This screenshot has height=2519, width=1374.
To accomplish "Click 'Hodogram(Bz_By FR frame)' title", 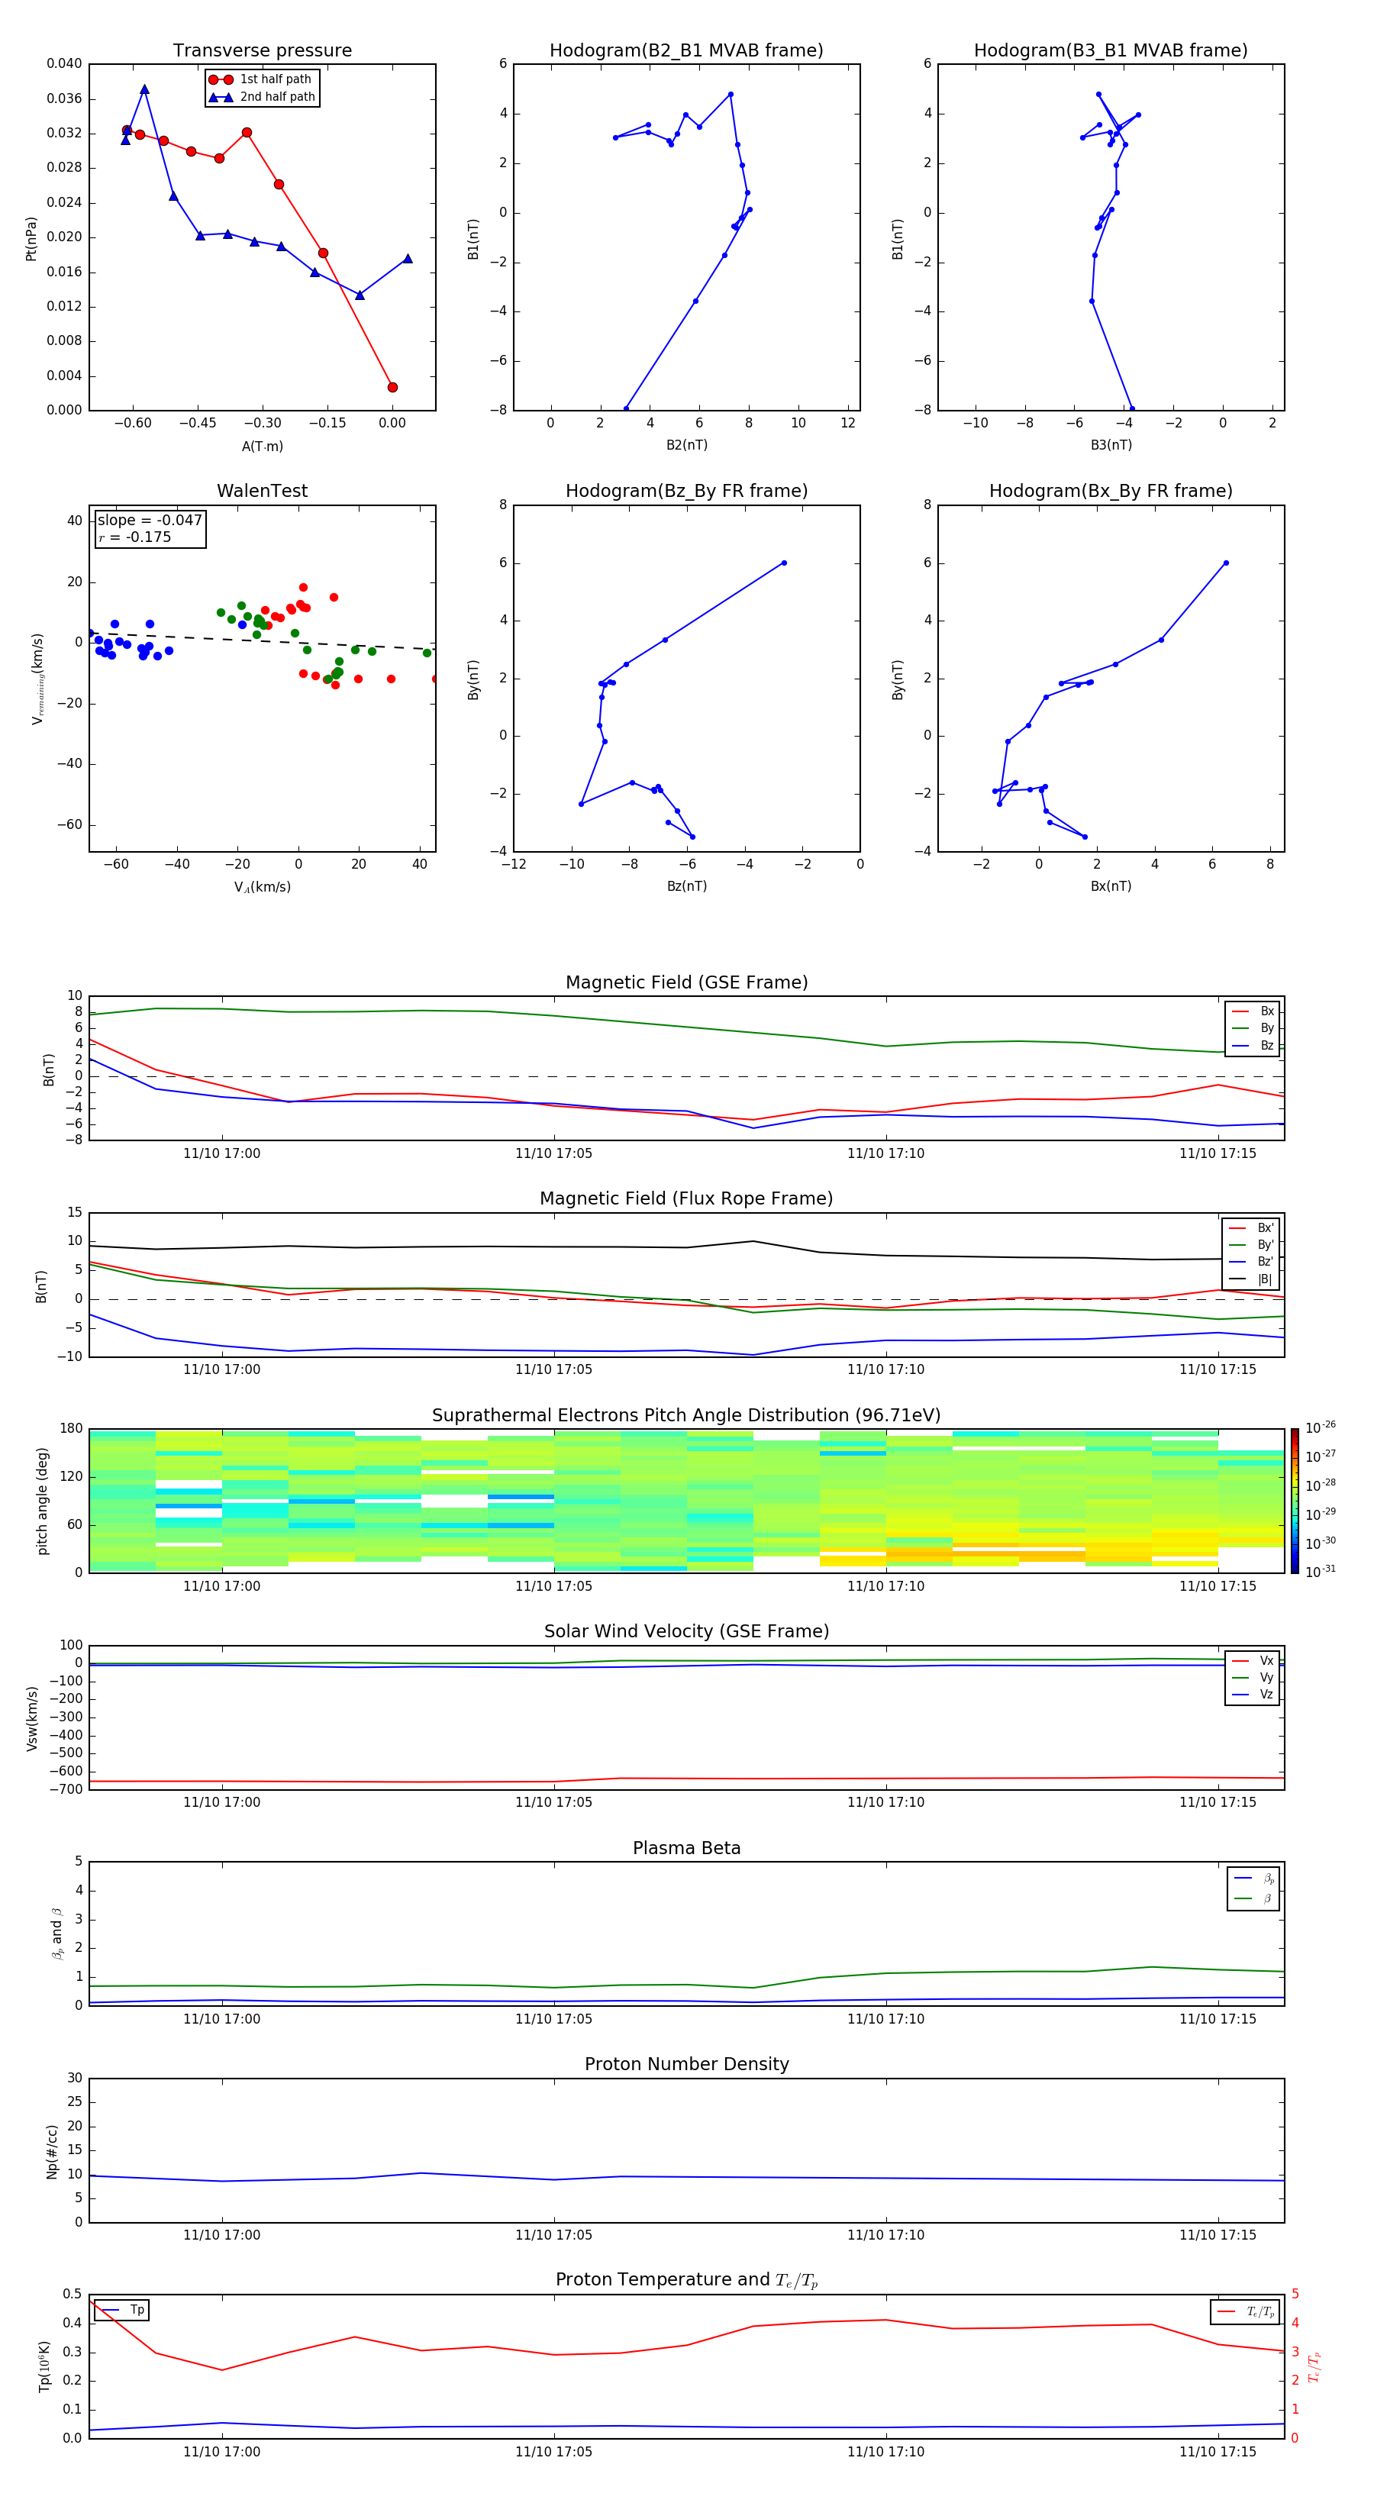I will tap(685, 491).
